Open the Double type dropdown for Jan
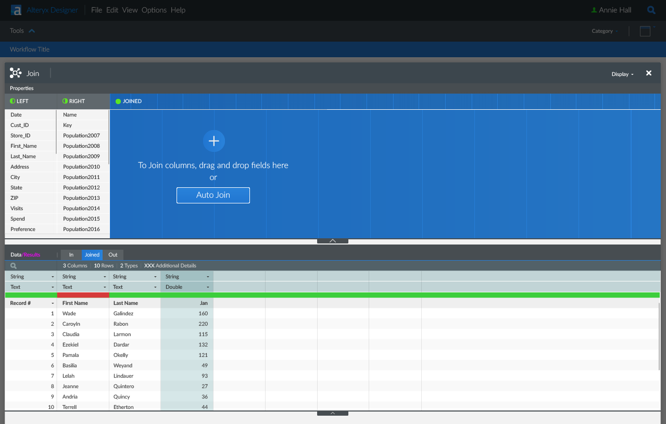 pyautogui.click(x=208, y=287)
